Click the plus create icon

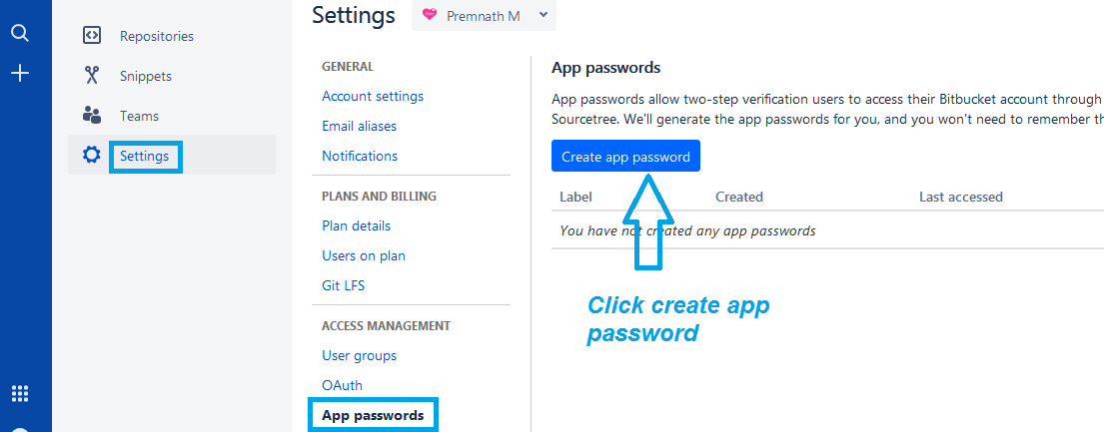20,73
